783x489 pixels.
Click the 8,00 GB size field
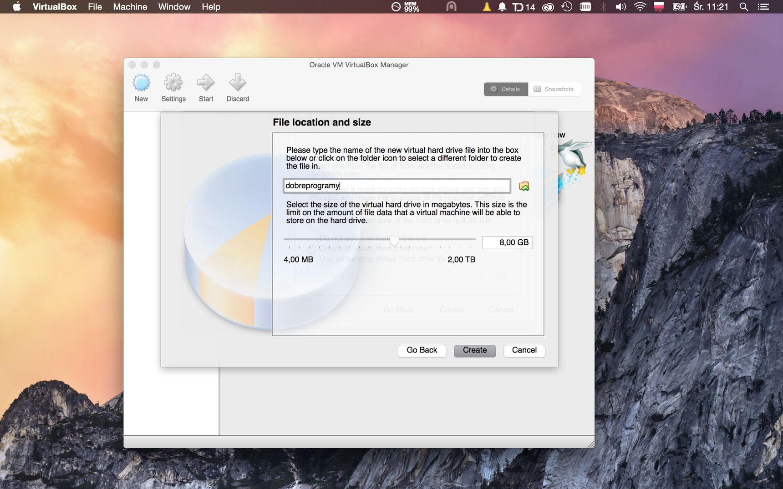507,242
